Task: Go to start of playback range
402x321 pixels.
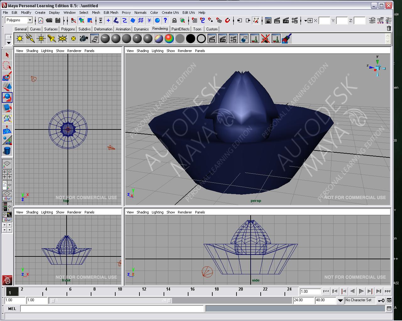Action: tap(326, 291)
